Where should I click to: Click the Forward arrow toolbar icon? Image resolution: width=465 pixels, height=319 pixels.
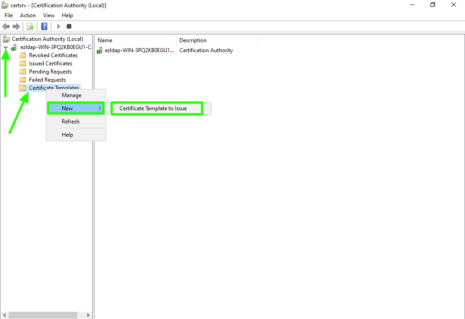coord(16,26)
